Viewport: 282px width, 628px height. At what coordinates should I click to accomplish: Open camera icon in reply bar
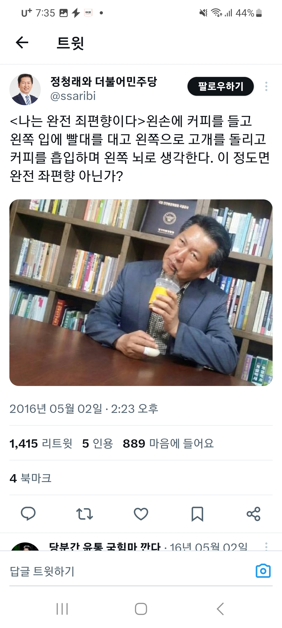point(263,571)
